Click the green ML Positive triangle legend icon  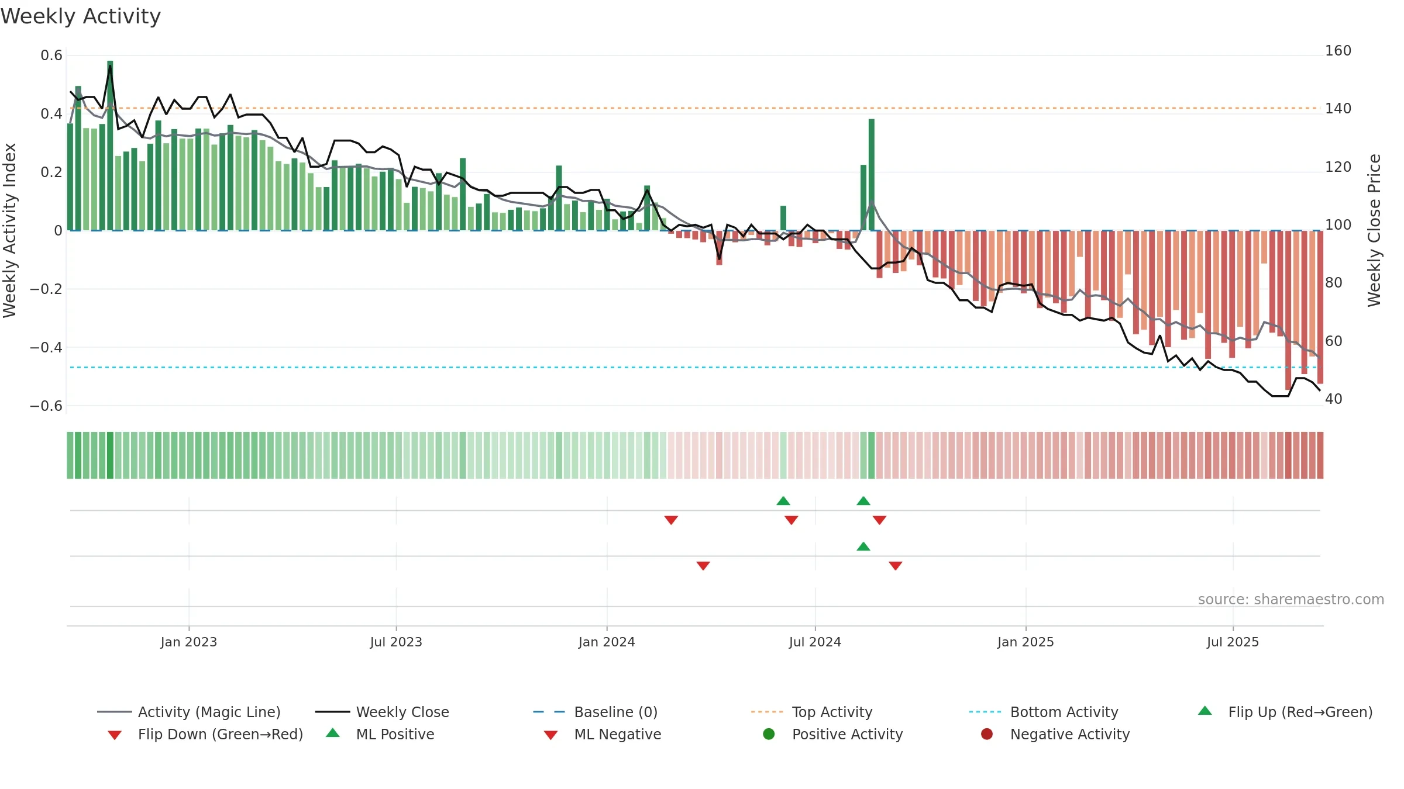tap(333, 733)
